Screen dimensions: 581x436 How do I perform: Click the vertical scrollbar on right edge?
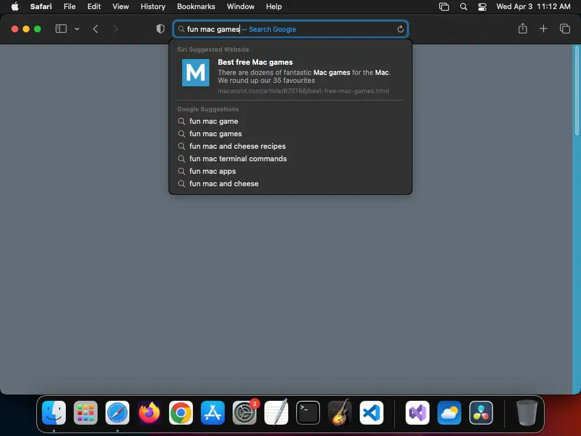[x=576, y=91]
